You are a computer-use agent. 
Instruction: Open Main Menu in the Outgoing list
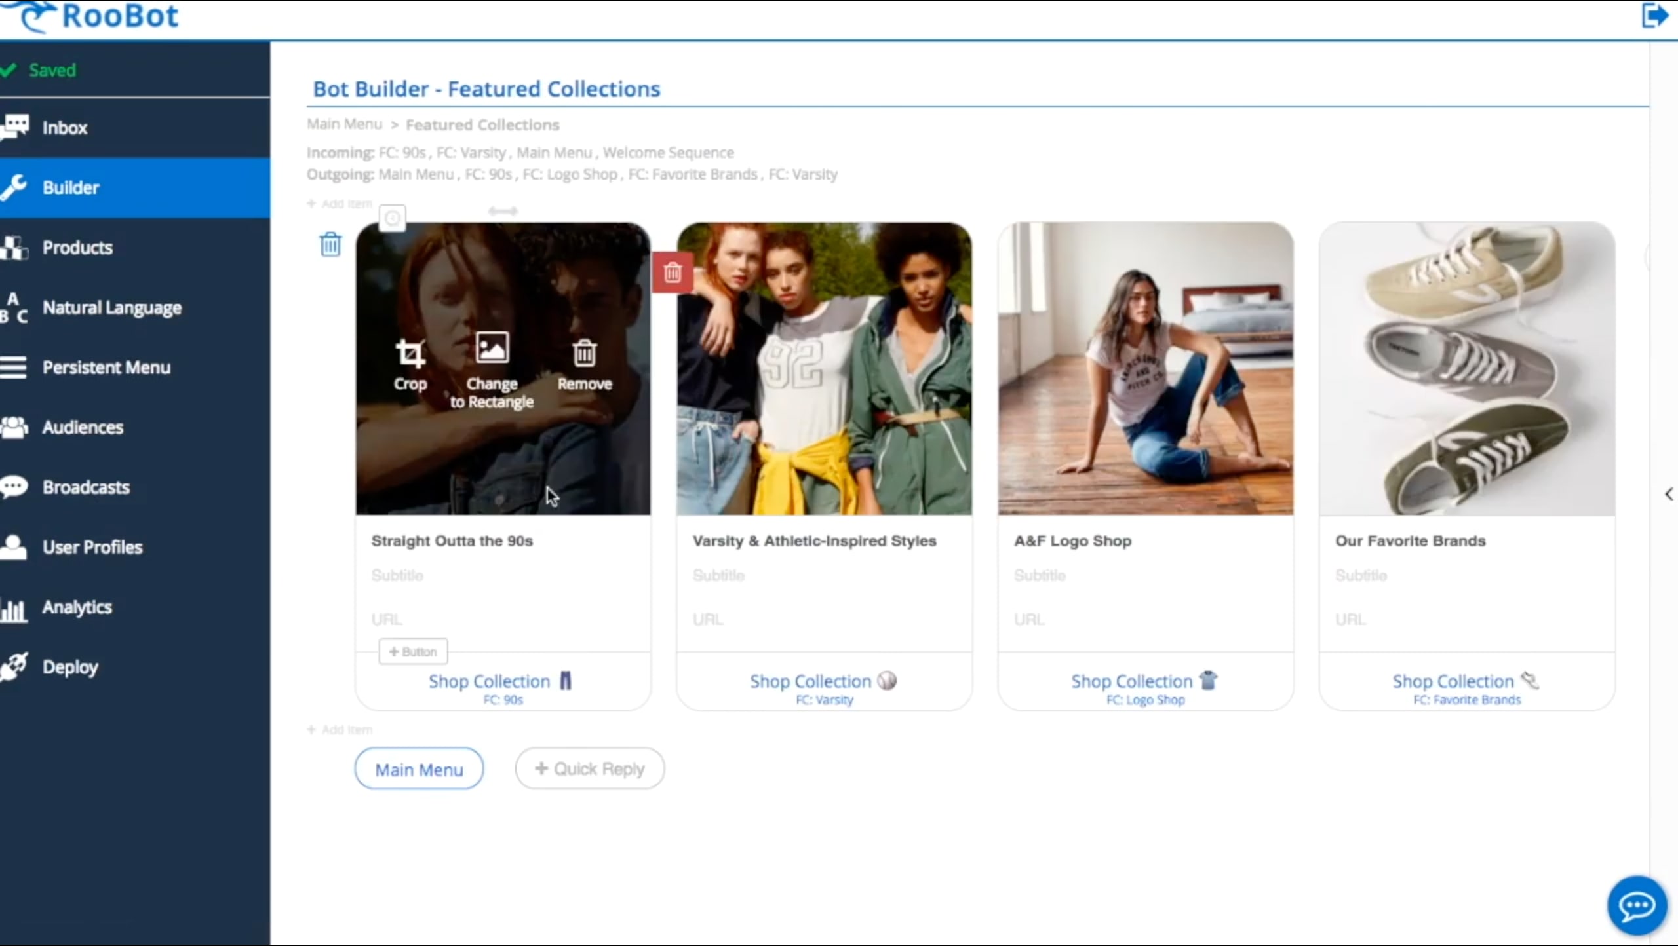(416, 174)
